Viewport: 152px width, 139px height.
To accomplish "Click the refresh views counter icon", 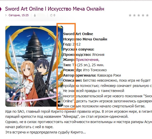I will pos(51,15).
